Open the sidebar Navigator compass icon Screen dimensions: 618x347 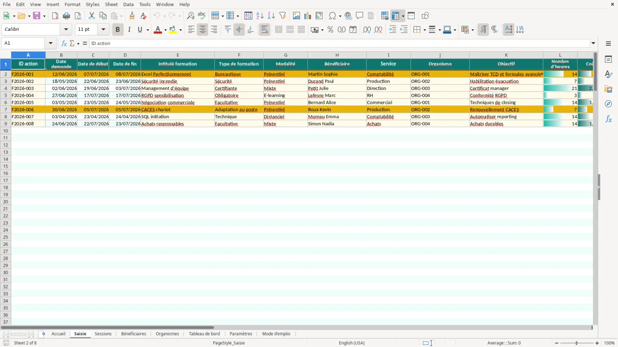(608, 104)
